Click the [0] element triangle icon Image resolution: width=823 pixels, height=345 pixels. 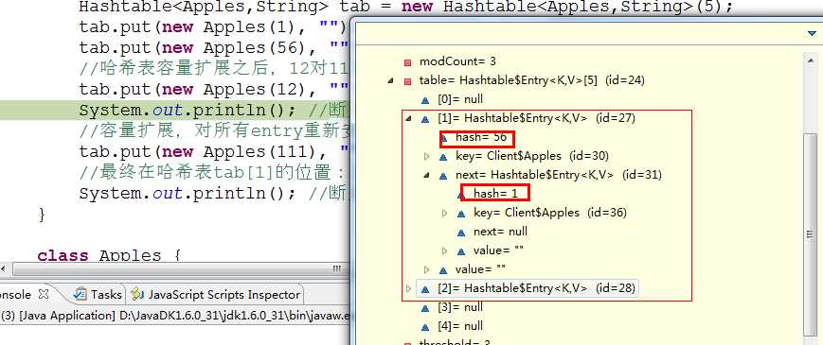point(425,100)
